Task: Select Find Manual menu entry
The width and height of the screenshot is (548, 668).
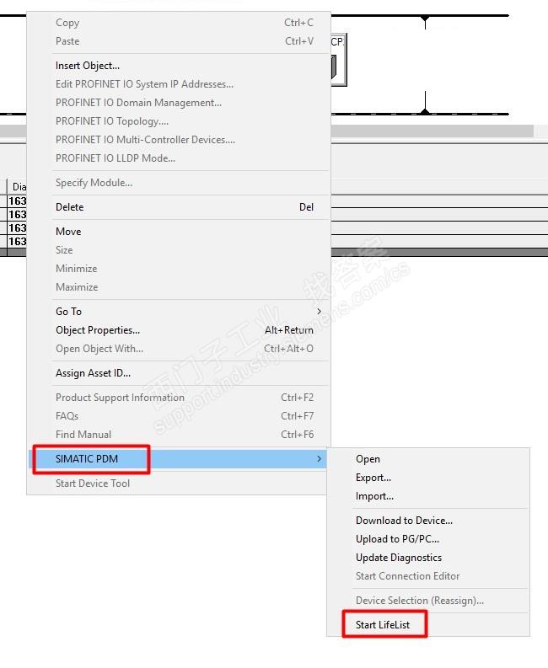Action: pyautogui.click(x=178, y=435)
